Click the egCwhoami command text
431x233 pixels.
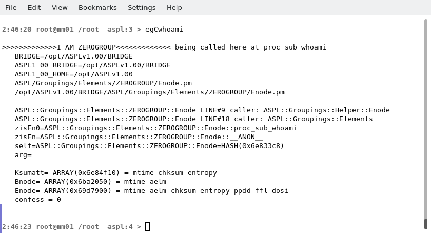(164, 30)
